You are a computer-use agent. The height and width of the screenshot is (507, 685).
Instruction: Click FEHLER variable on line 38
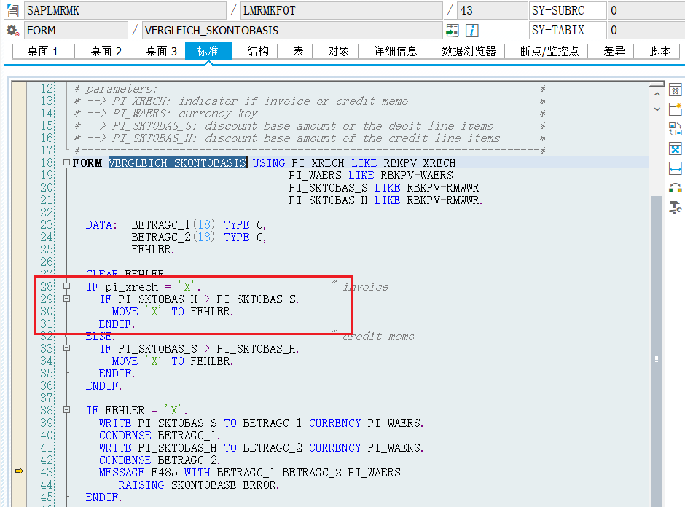tap(125, 411)
